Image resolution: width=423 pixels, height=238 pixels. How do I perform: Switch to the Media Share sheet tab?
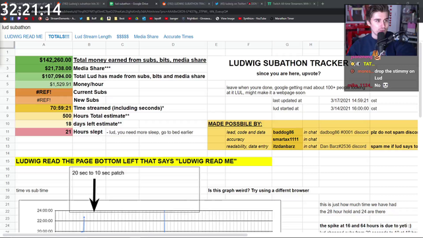[x=146, y=36]
